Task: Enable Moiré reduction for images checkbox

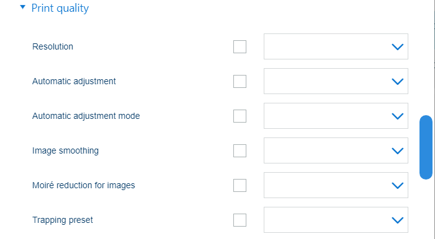Action: (240, 185)
